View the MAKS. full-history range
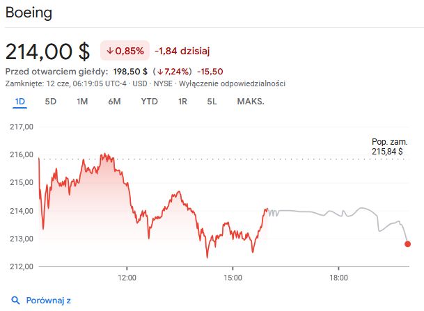 (251, 102)
